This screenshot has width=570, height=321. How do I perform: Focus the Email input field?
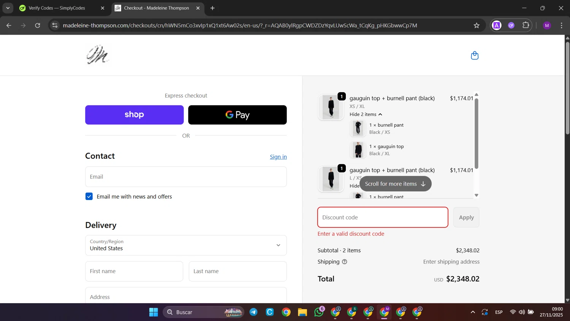[186, 177]
